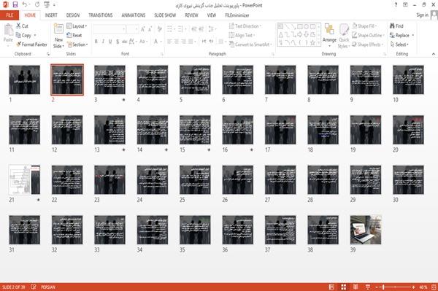This screenshot has width=438, height=291.
Task: Click the Reset slide button
Action: click(x=74, y=35)
